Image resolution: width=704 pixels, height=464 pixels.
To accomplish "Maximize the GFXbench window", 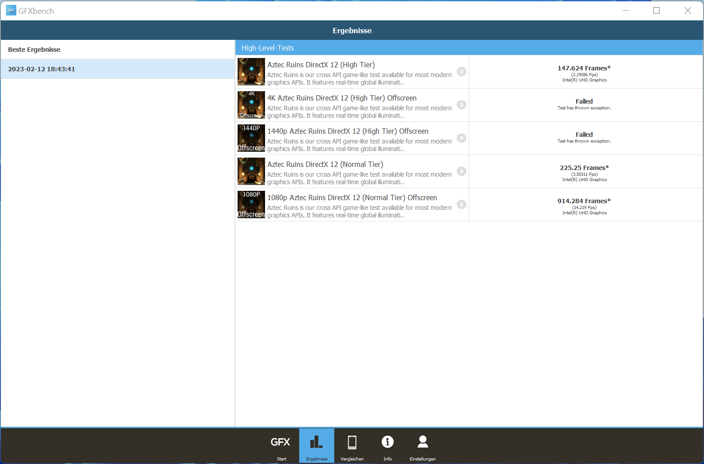I will (656, 11).
